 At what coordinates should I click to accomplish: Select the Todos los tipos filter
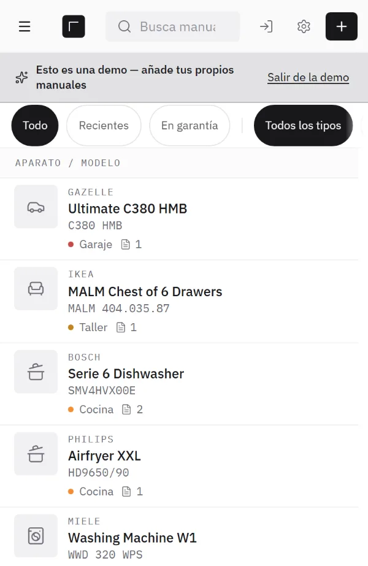click(x=303, y=125)
